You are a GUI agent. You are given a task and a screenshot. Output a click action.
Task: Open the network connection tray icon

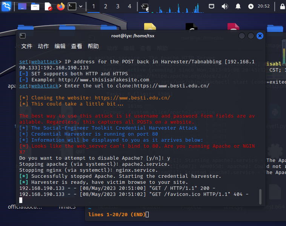pos(211,6)
